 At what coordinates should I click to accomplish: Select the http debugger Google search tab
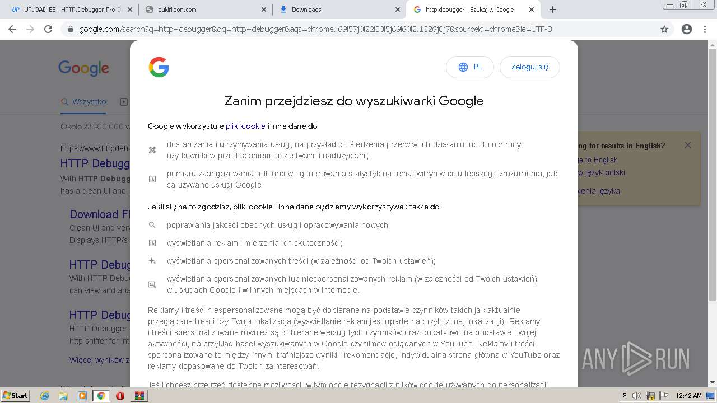tap(473, 10)
